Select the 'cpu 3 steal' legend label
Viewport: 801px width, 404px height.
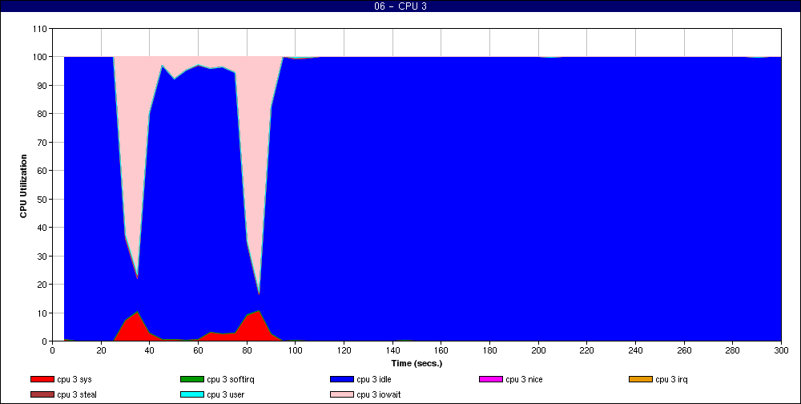tap(77, 395)
